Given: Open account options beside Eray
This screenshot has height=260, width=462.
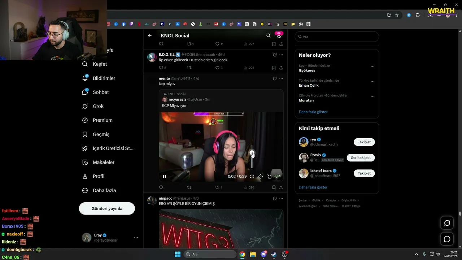Looking at the screenshot, I should (x=136, y=238).
